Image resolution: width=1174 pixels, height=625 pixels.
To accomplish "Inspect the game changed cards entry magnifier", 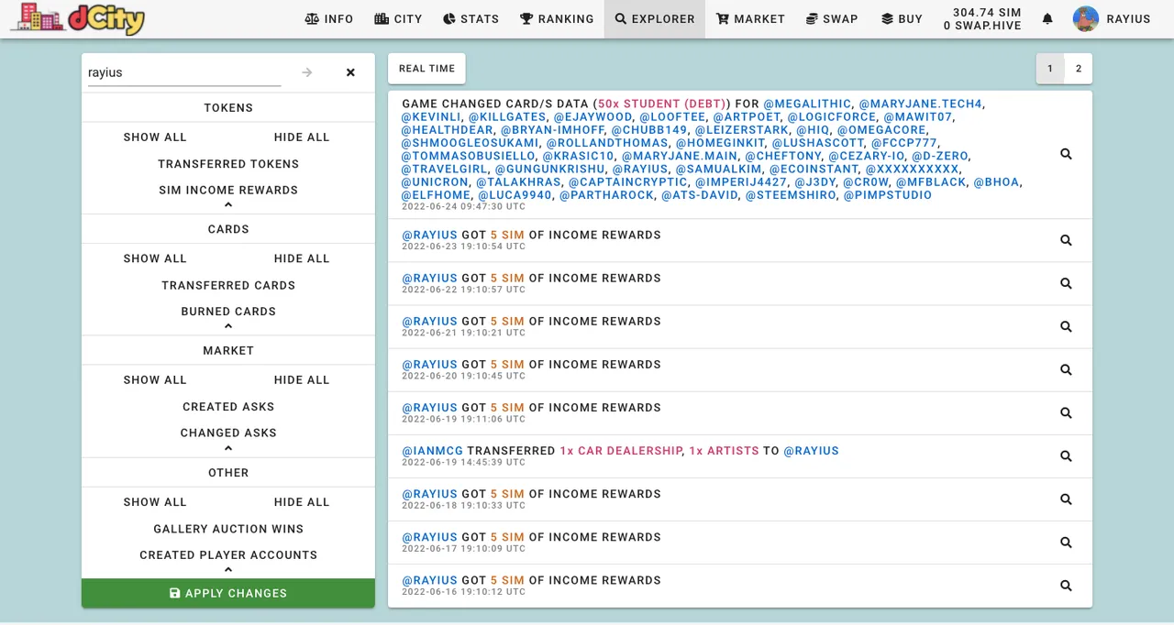I will click(x=1066, y=154).
